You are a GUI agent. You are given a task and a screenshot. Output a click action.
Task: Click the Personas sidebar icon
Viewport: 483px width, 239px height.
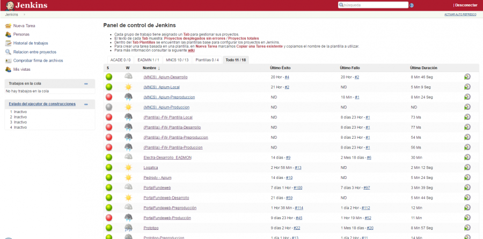[x=8, y=34]
